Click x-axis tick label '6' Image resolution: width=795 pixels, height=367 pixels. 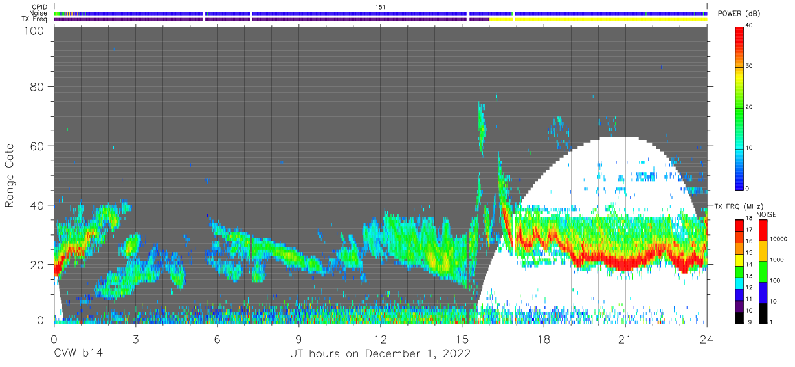point(217,339)
